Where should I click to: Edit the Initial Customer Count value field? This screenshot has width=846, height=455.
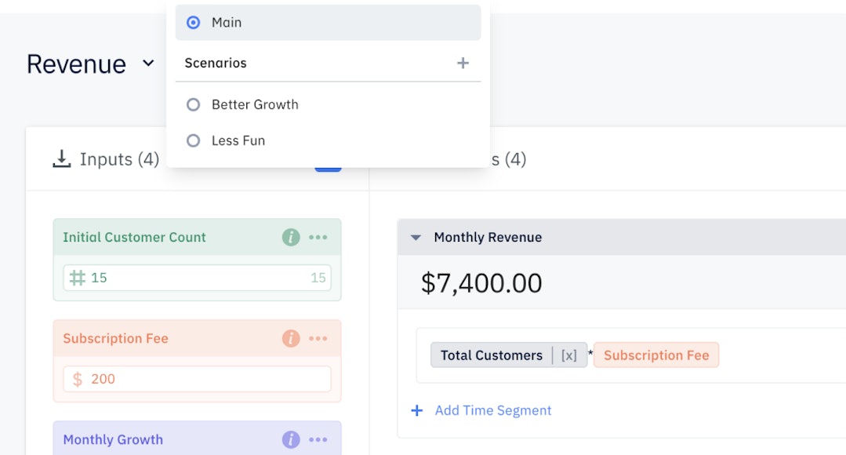(196, 278)
